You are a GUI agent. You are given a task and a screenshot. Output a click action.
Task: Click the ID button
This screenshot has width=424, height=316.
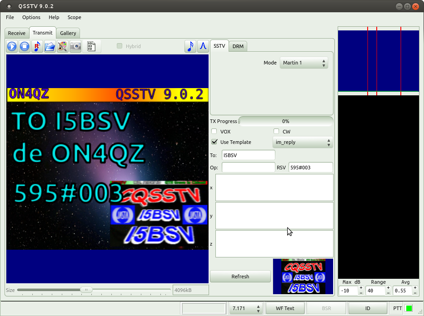pyautogui.click(x=368, y=308)
